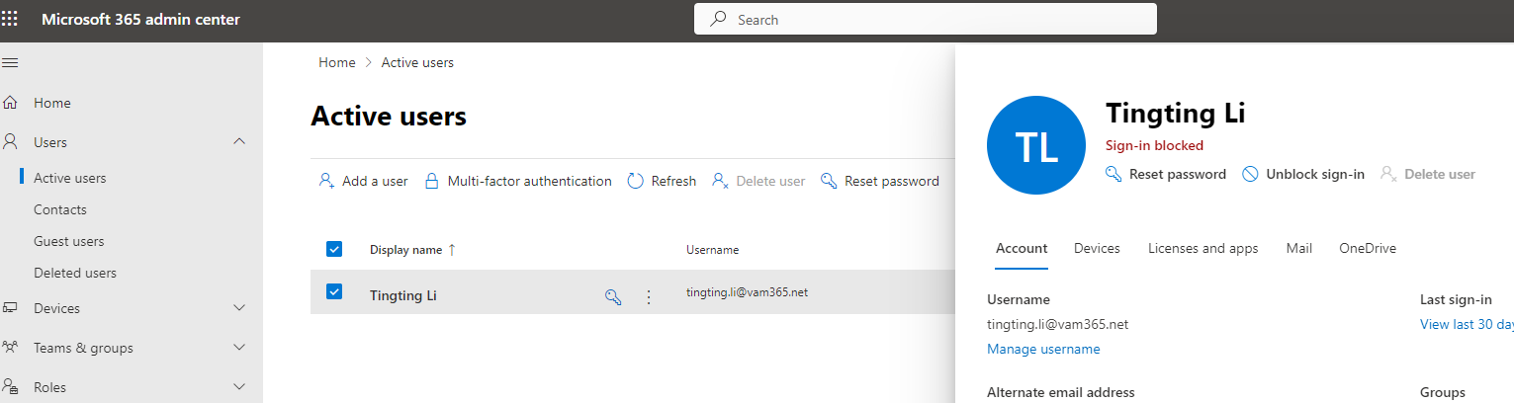Click the Alternate email address label
Screen dimensions: 1514x403
(1061, 392)
